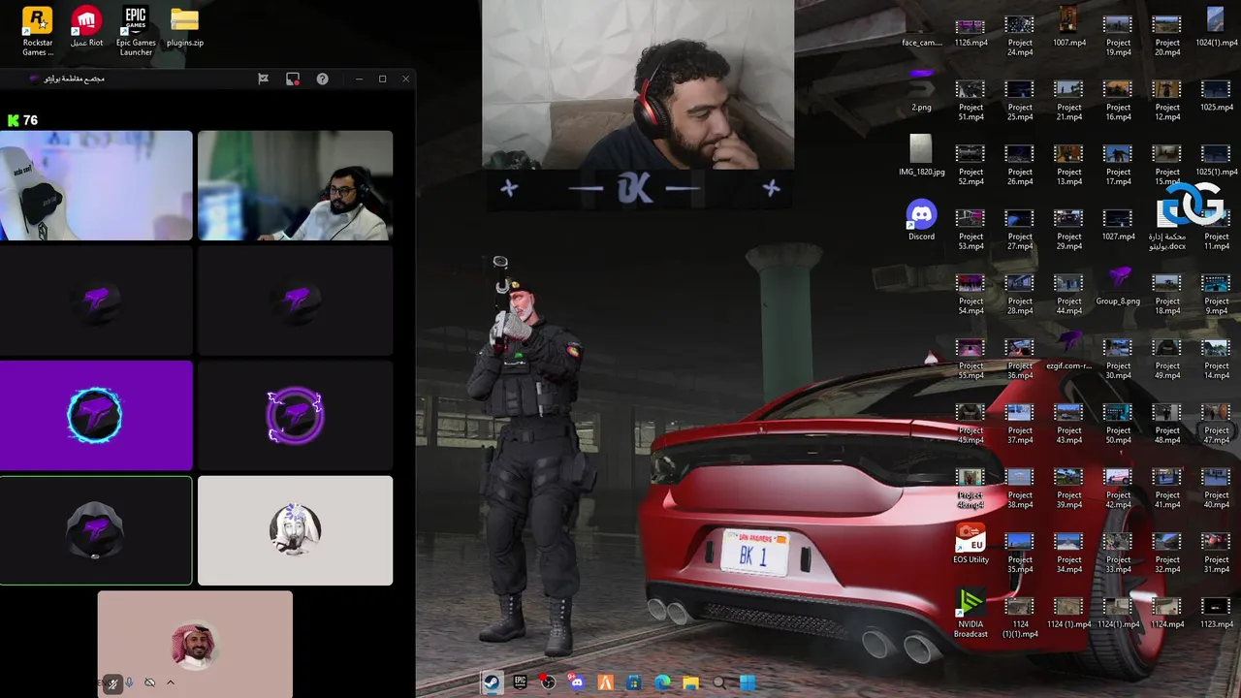Viewport: 1241px width, 698px height.
Task: Select the plugins.zip folder icon
Action: point(184,27)
